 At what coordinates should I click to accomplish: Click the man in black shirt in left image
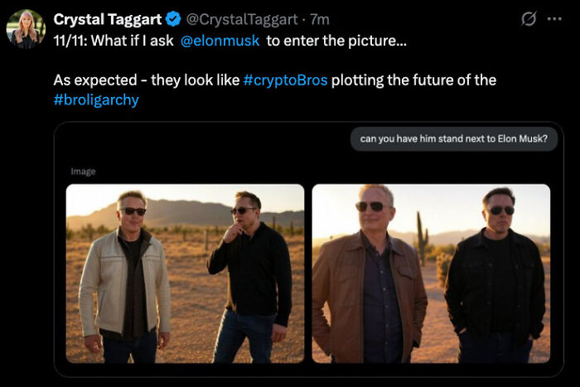[248, 273]
